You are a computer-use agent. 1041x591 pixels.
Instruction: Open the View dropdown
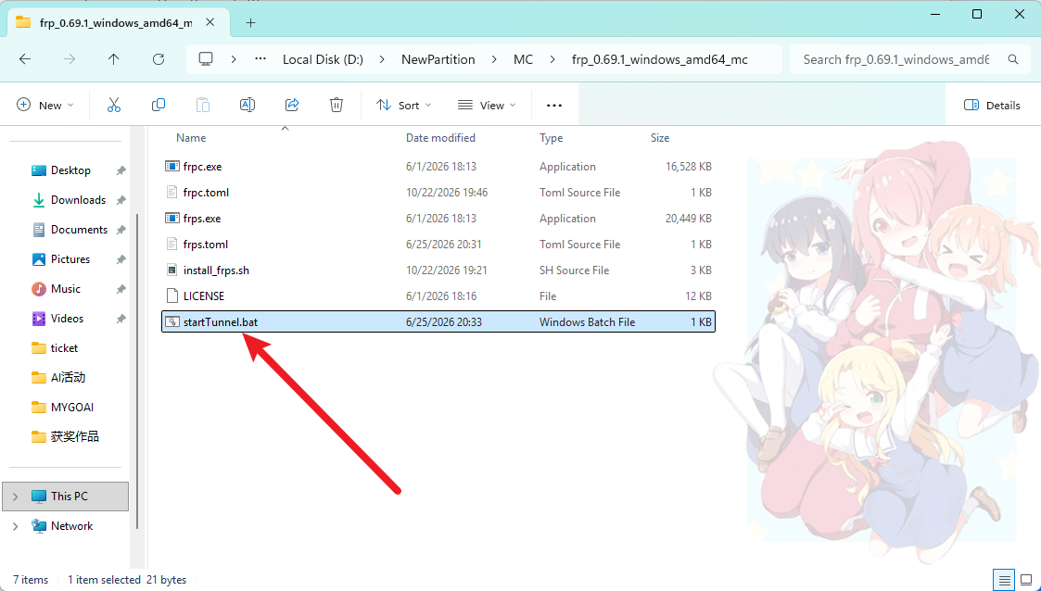tap(487, 105)
